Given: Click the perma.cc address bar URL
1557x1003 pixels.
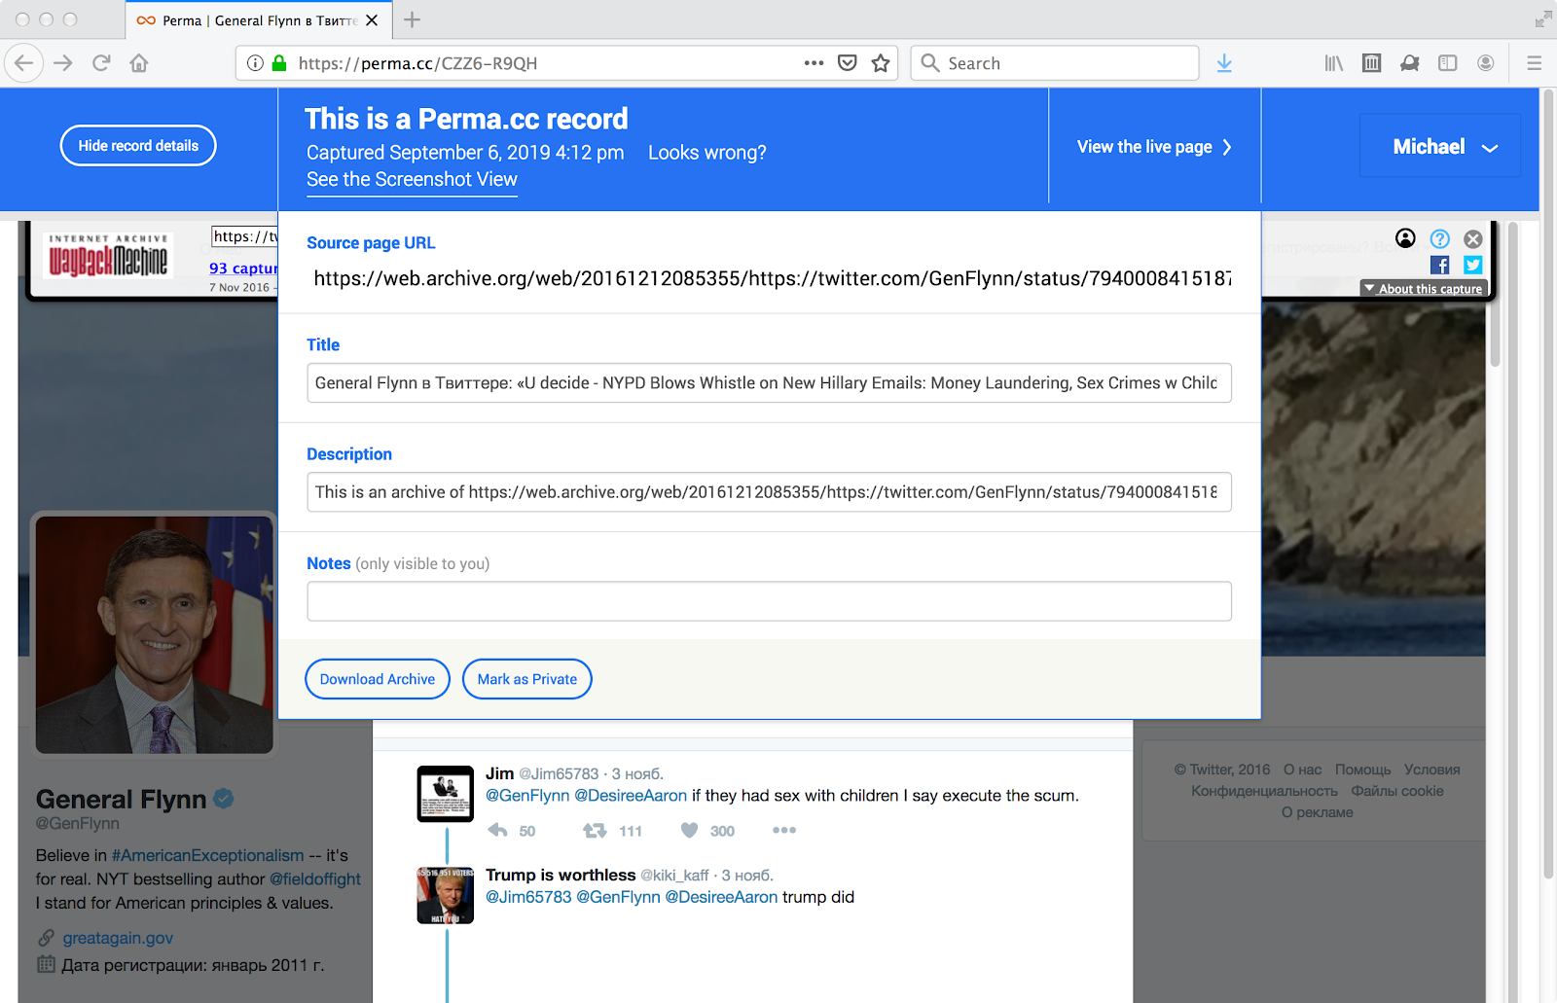Looking at the screenshot, I should (x=417, y=63).
